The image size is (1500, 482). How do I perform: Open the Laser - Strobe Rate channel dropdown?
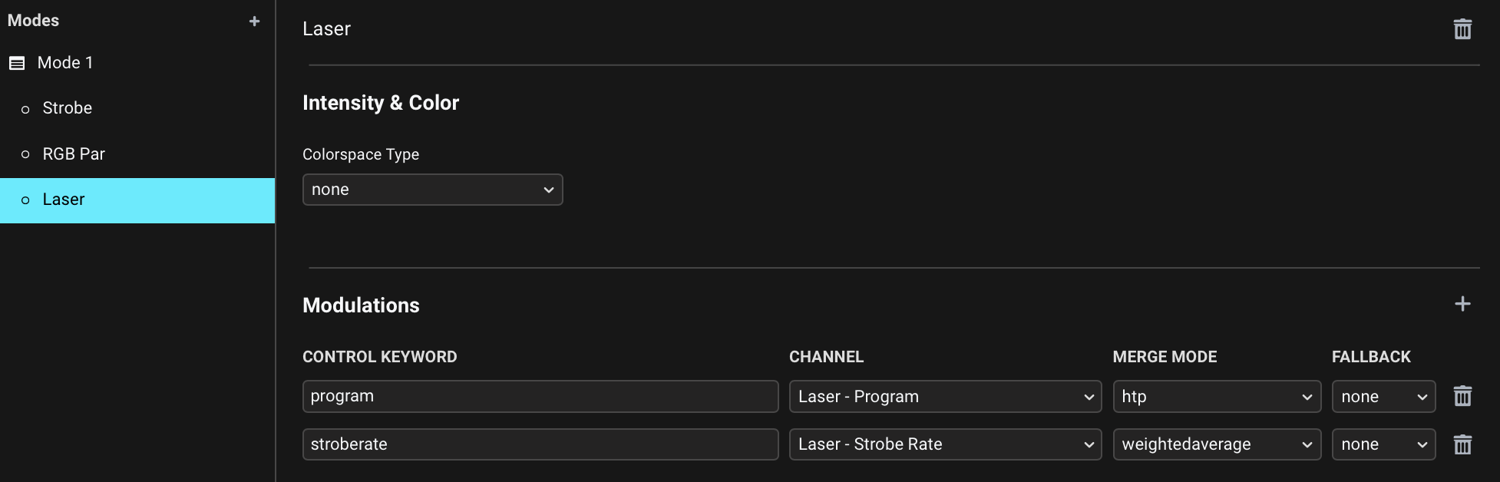click(945, 444)
